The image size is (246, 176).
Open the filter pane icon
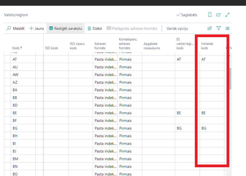pyautogui.click(x=219, y=28)
